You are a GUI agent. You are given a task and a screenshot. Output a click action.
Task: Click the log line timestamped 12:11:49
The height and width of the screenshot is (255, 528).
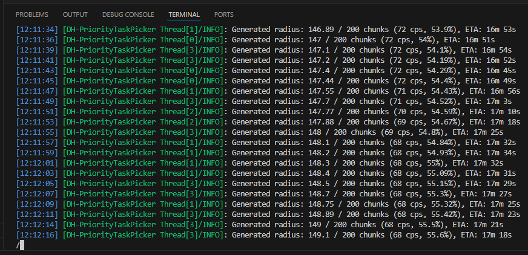(263, 102)
